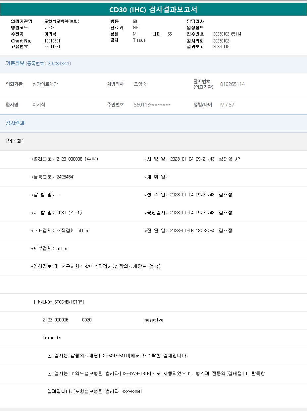The image size is (307, 411).
Task: Click the [병리과] department row
Action: coord(15,141)
